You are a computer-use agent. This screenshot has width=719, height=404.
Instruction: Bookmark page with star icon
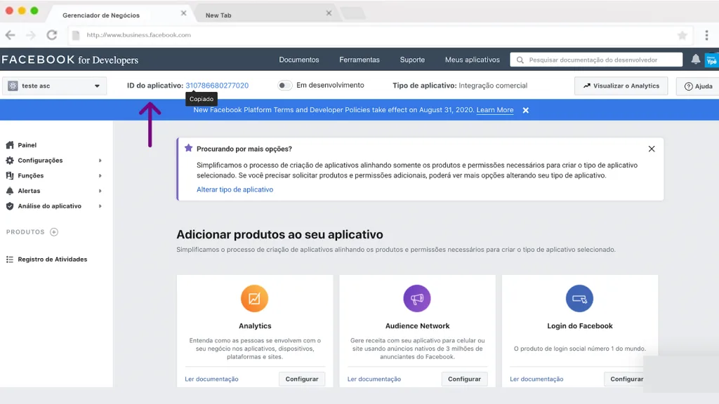[x=682, y=35]
